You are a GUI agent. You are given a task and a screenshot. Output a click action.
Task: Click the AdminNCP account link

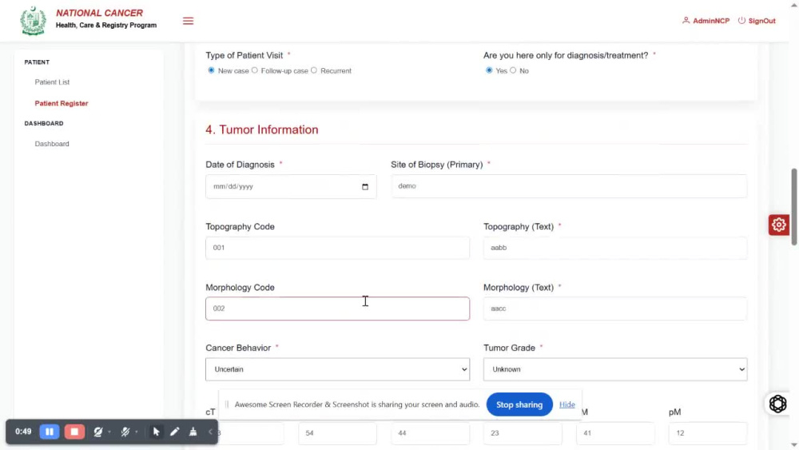[x=711, y=21]
